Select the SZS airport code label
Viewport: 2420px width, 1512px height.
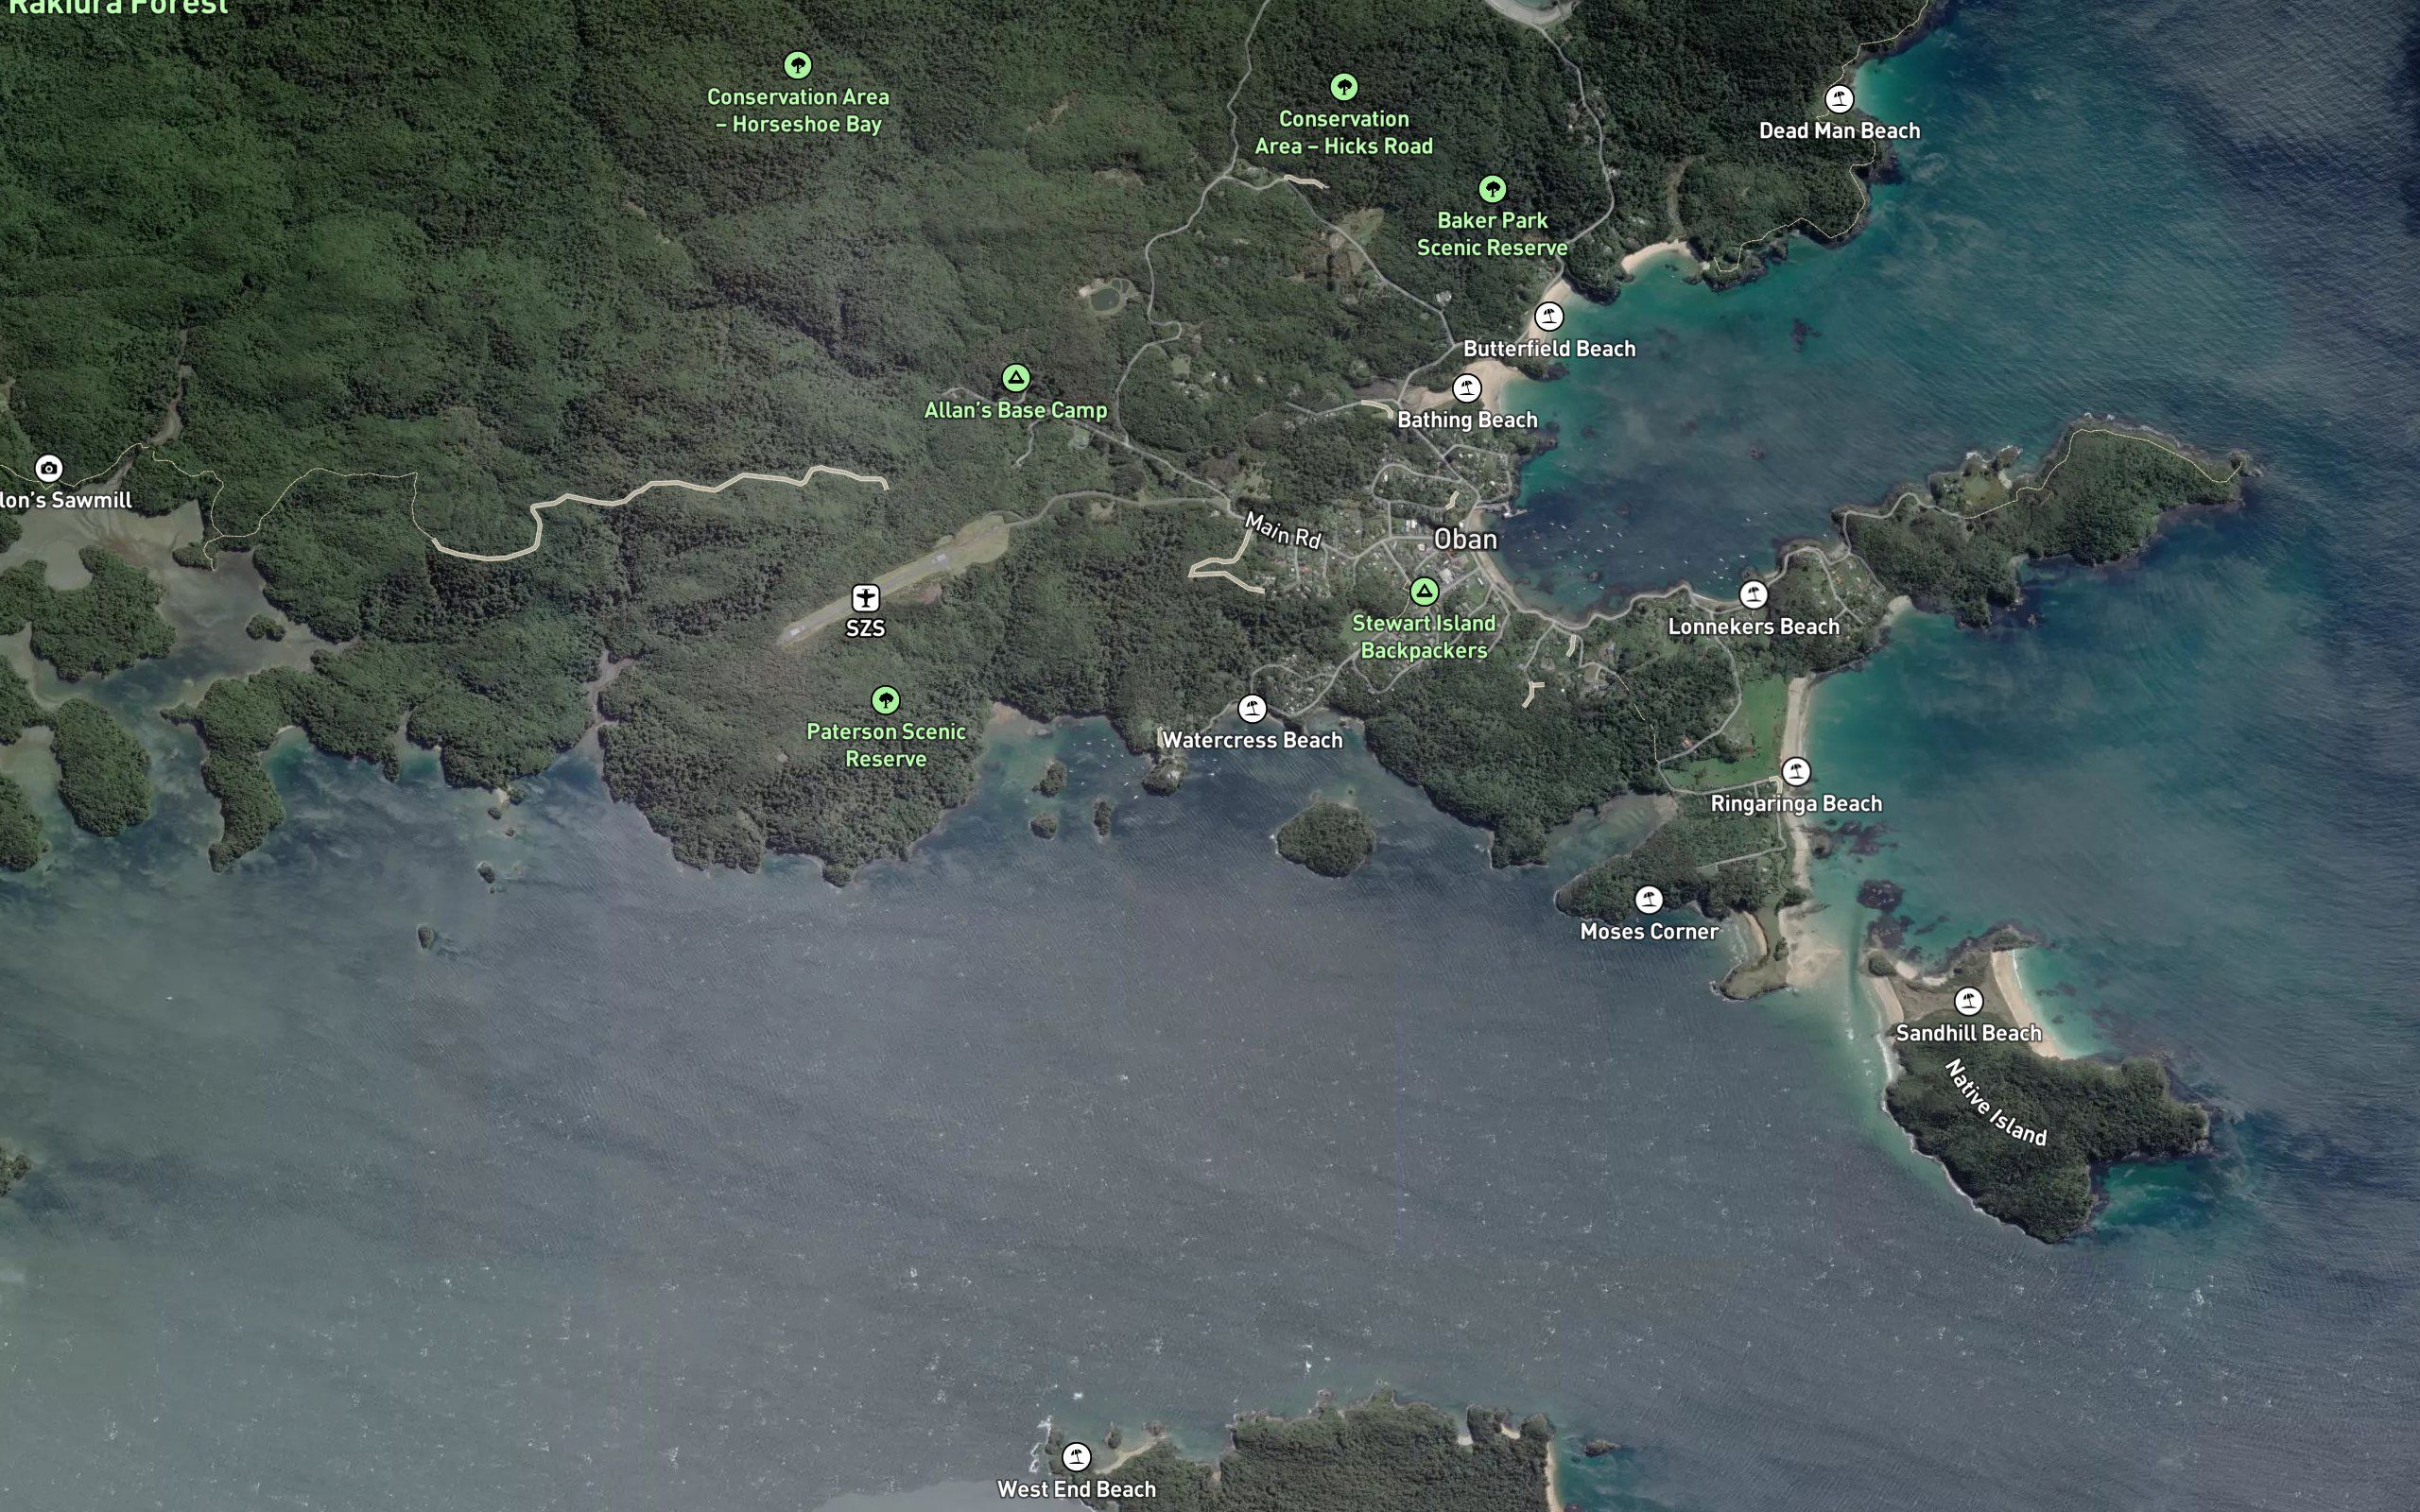[865, 629]
